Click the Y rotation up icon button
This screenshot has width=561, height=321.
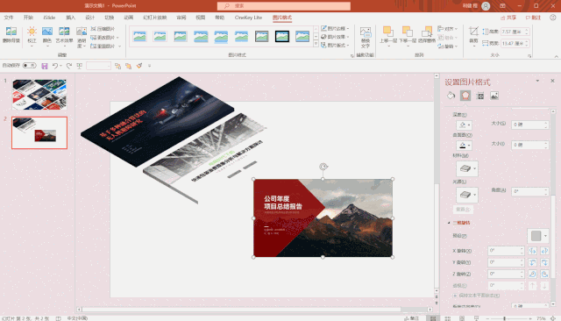tap(532, 262)
